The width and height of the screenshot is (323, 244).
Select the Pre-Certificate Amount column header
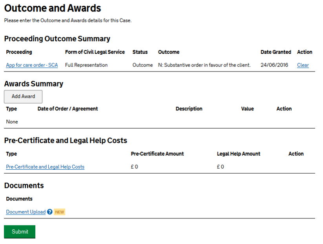point(157,154)
